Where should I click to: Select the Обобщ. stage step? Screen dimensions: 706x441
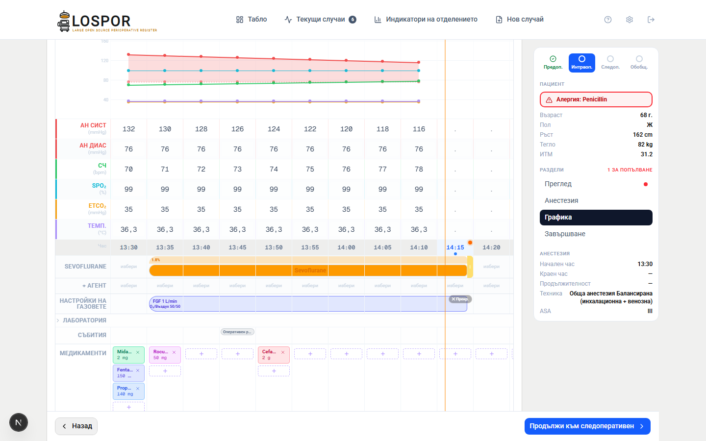[x=639, y=63]
